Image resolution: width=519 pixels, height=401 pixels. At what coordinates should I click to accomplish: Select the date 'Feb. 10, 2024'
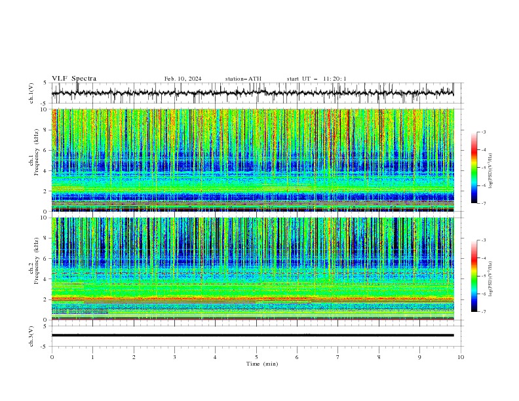(x=183, y=79)
